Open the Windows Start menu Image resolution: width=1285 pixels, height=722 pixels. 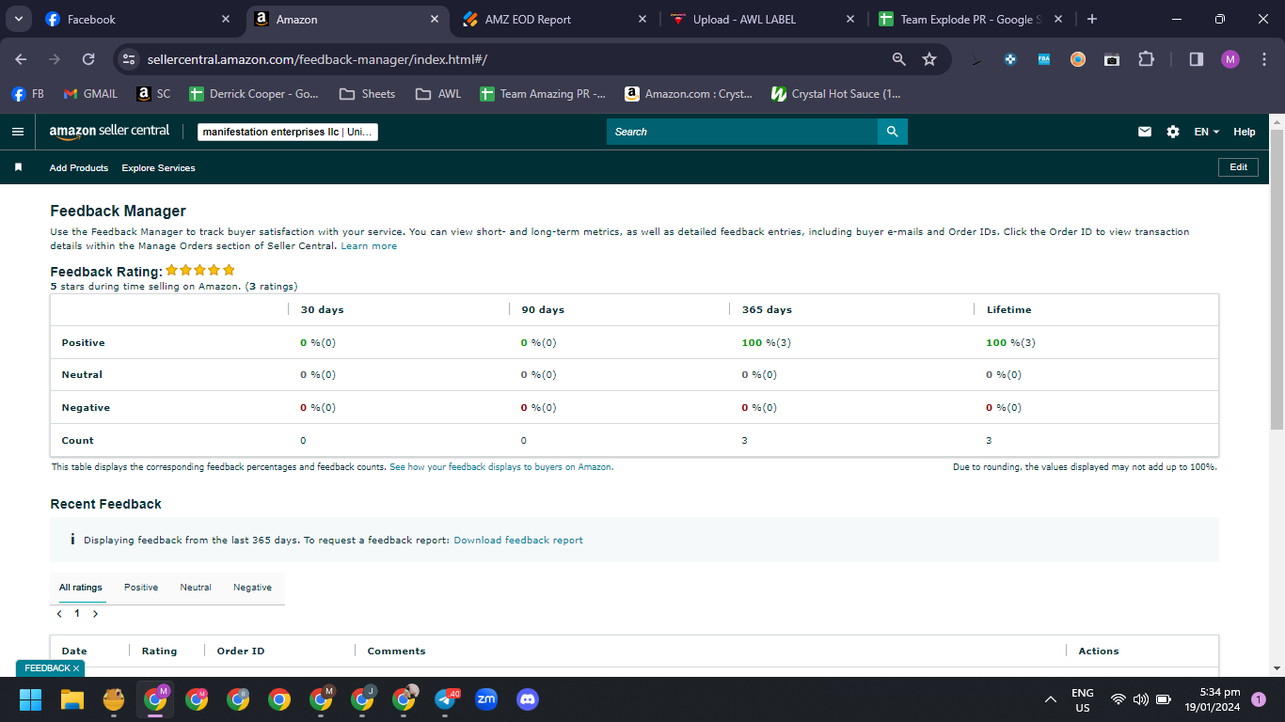31,699
